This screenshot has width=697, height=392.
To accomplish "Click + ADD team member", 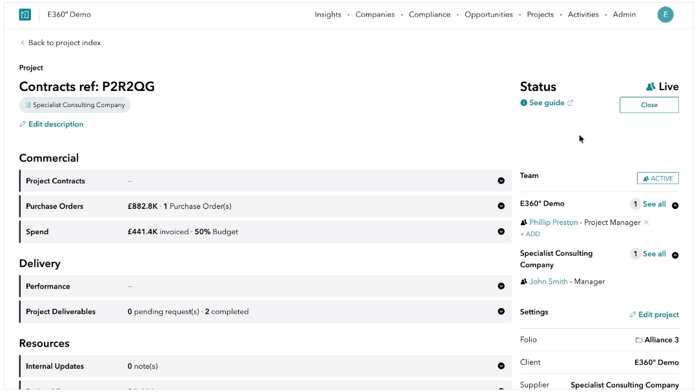I will click(x=530, y=234).
